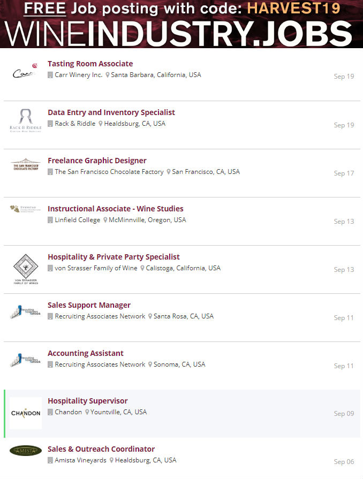Viewport: 363px width, 479px height.
Task: Open Data Entry and Inventory Specialist posting
Action: point(111,112)
